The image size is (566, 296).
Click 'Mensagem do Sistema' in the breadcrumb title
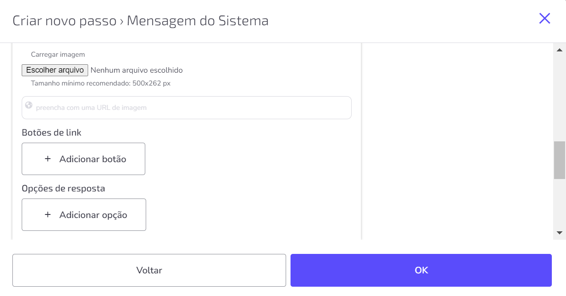pos(198,21)
